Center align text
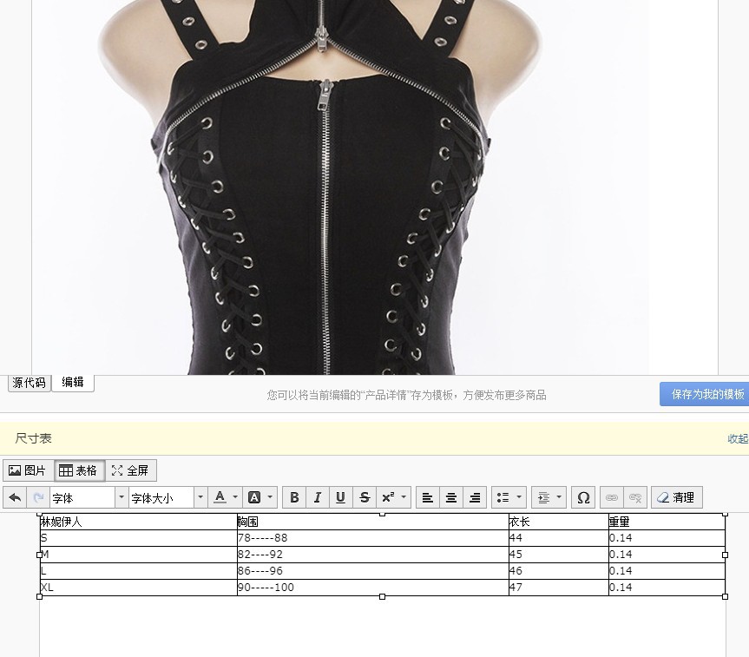749x657 pixels. click(x=451, y=498)
